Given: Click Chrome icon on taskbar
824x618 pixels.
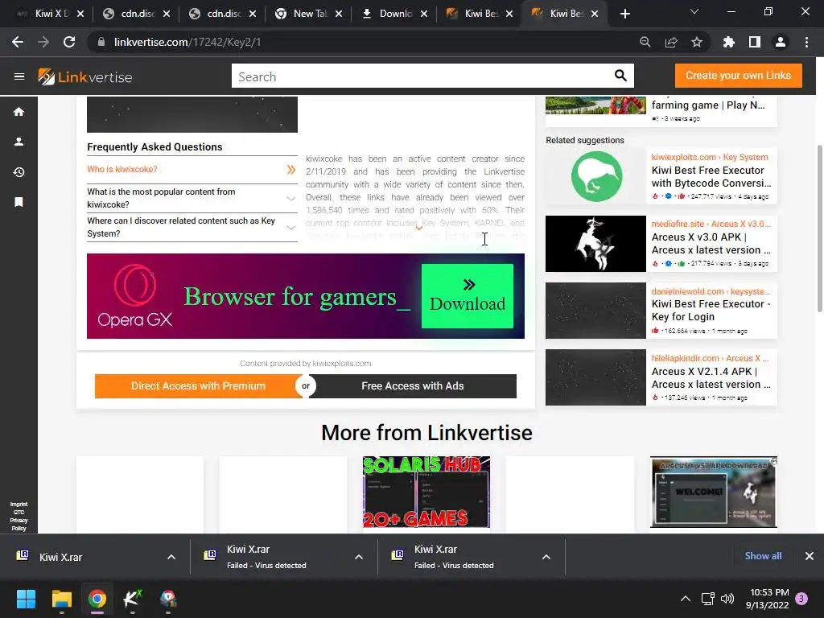Looking at the screenshot, I should (97, 599).
